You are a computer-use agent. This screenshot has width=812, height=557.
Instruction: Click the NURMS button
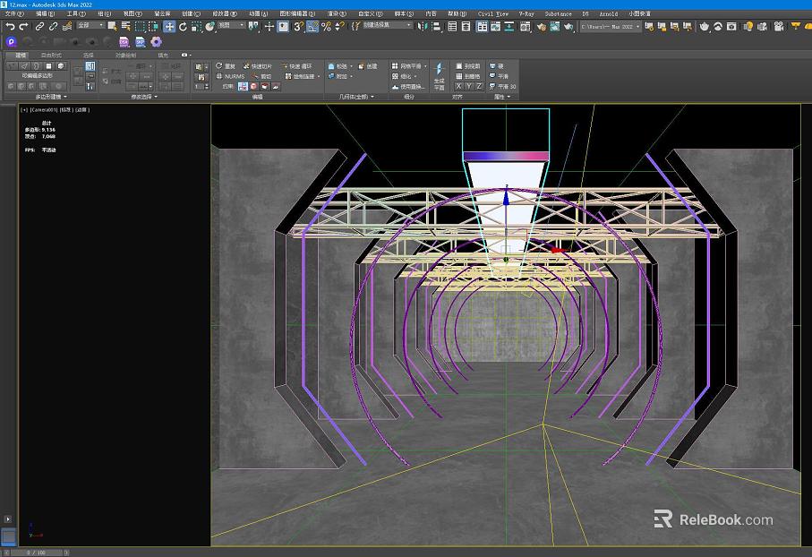click(x=230, y=76)
